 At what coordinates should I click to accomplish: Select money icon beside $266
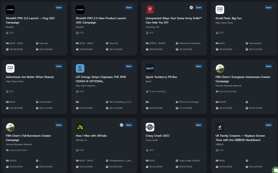[x=217, y=161]
